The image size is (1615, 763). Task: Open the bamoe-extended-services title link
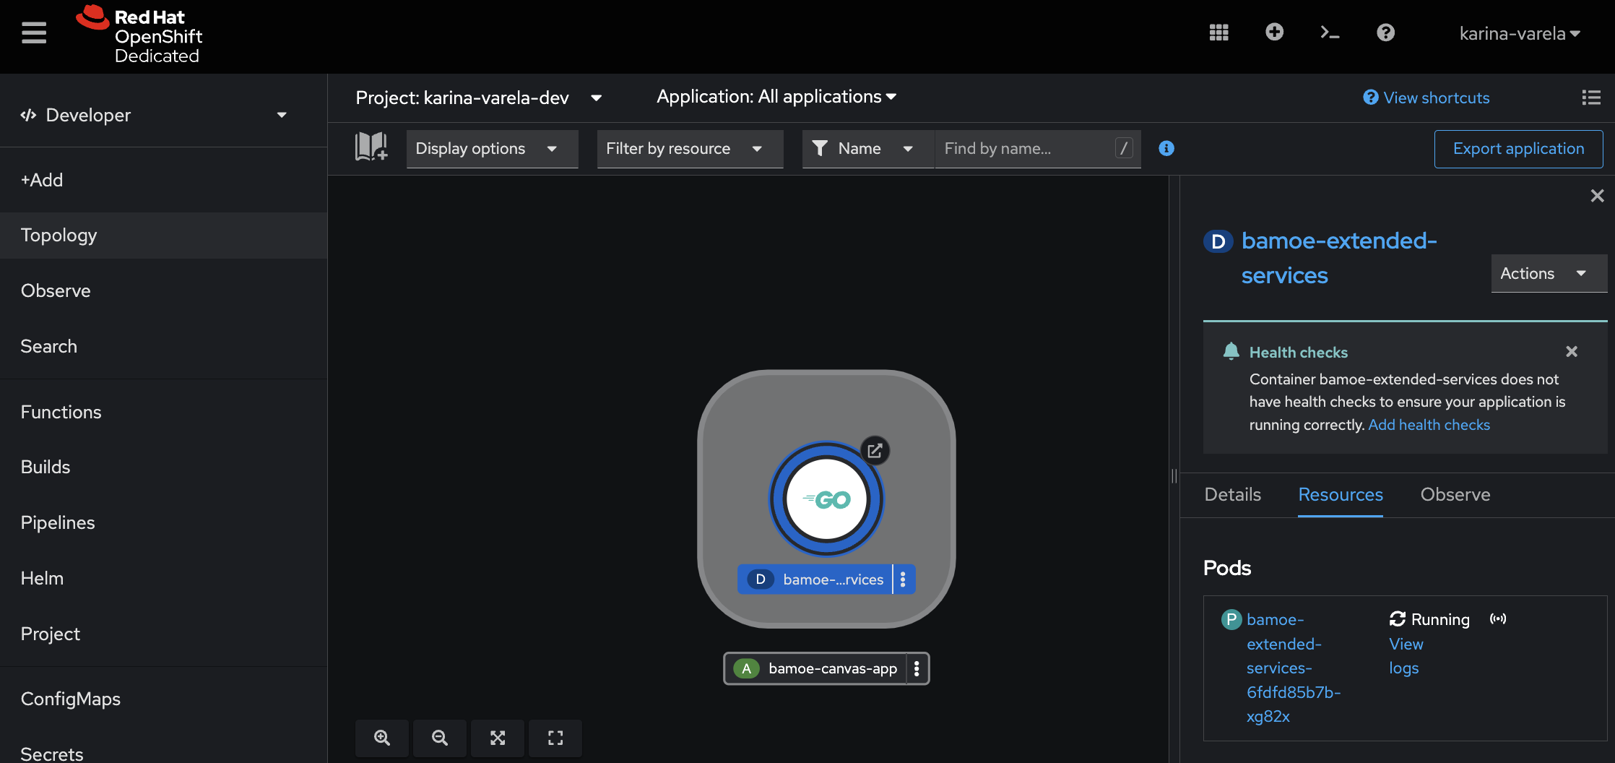pyautogui.click(x=1339, y=258)
